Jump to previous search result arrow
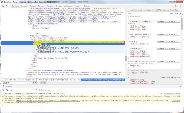This screenshot has width=184, height=113. [x=33, y=83]
